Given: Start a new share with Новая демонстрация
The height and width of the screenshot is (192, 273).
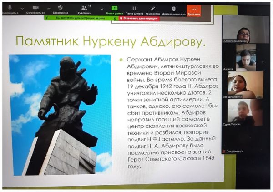Looking at the screenshot, I should pyautogui.click(x=115, y=10).
